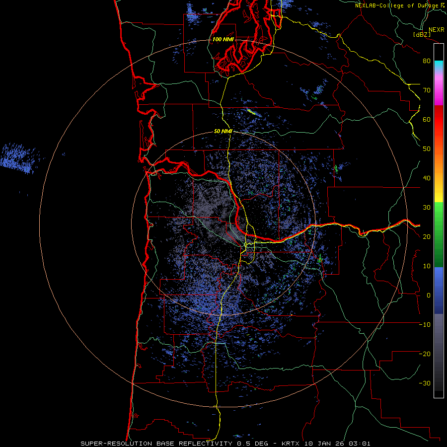447x447 pixels.
Task: Click the "-30" value on the dBZ scale
Action: coord(425,383)
